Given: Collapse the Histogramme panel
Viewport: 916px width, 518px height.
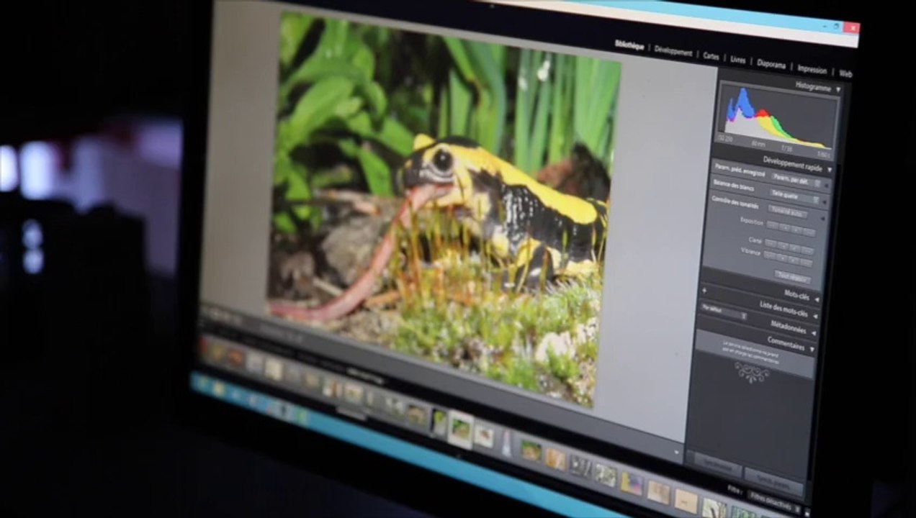Looking at the screenshot, I should pos(838,89).
